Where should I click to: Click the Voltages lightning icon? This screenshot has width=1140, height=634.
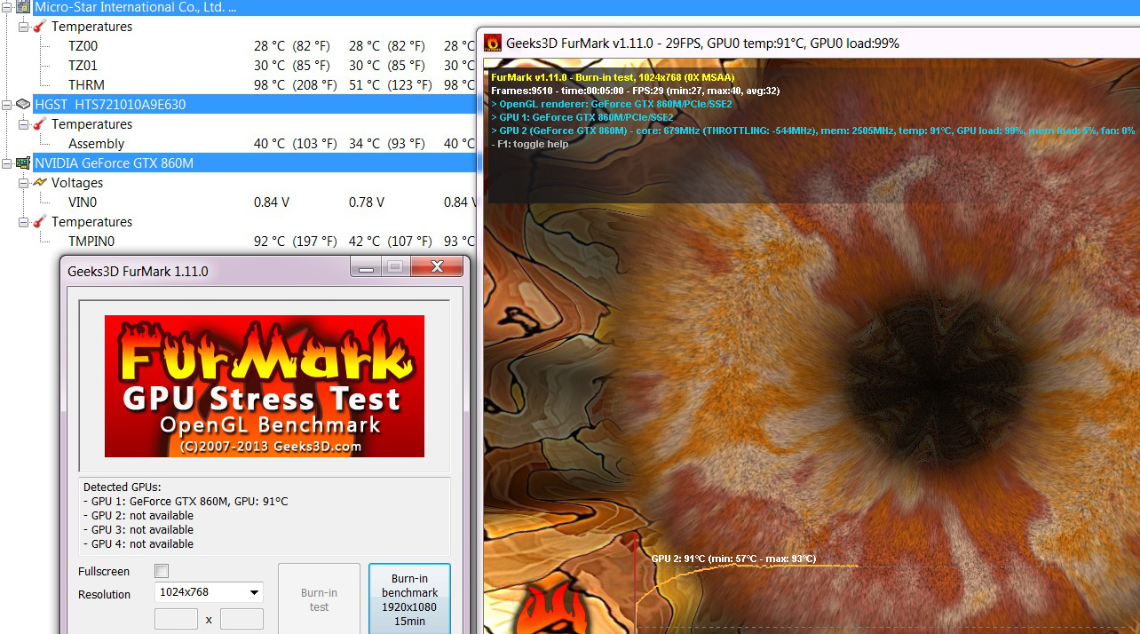pos(40,183)
